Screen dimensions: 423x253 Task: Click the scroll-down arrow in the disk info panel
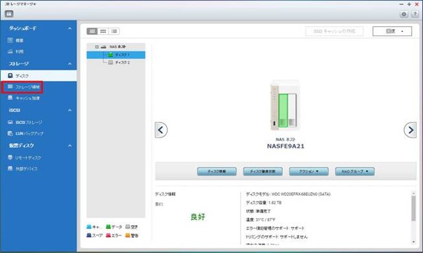pos(414,242)
